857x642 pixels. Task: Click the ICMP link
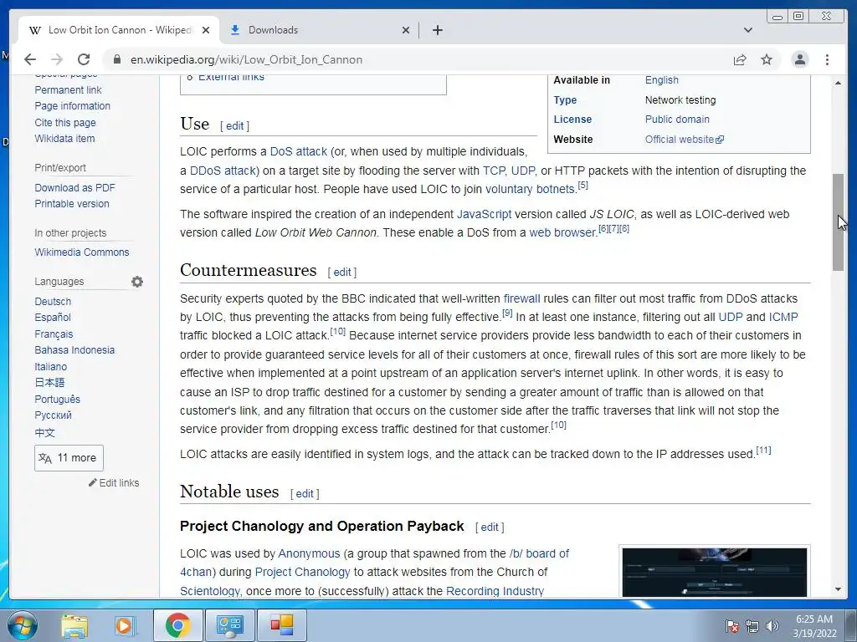point(783,317)
